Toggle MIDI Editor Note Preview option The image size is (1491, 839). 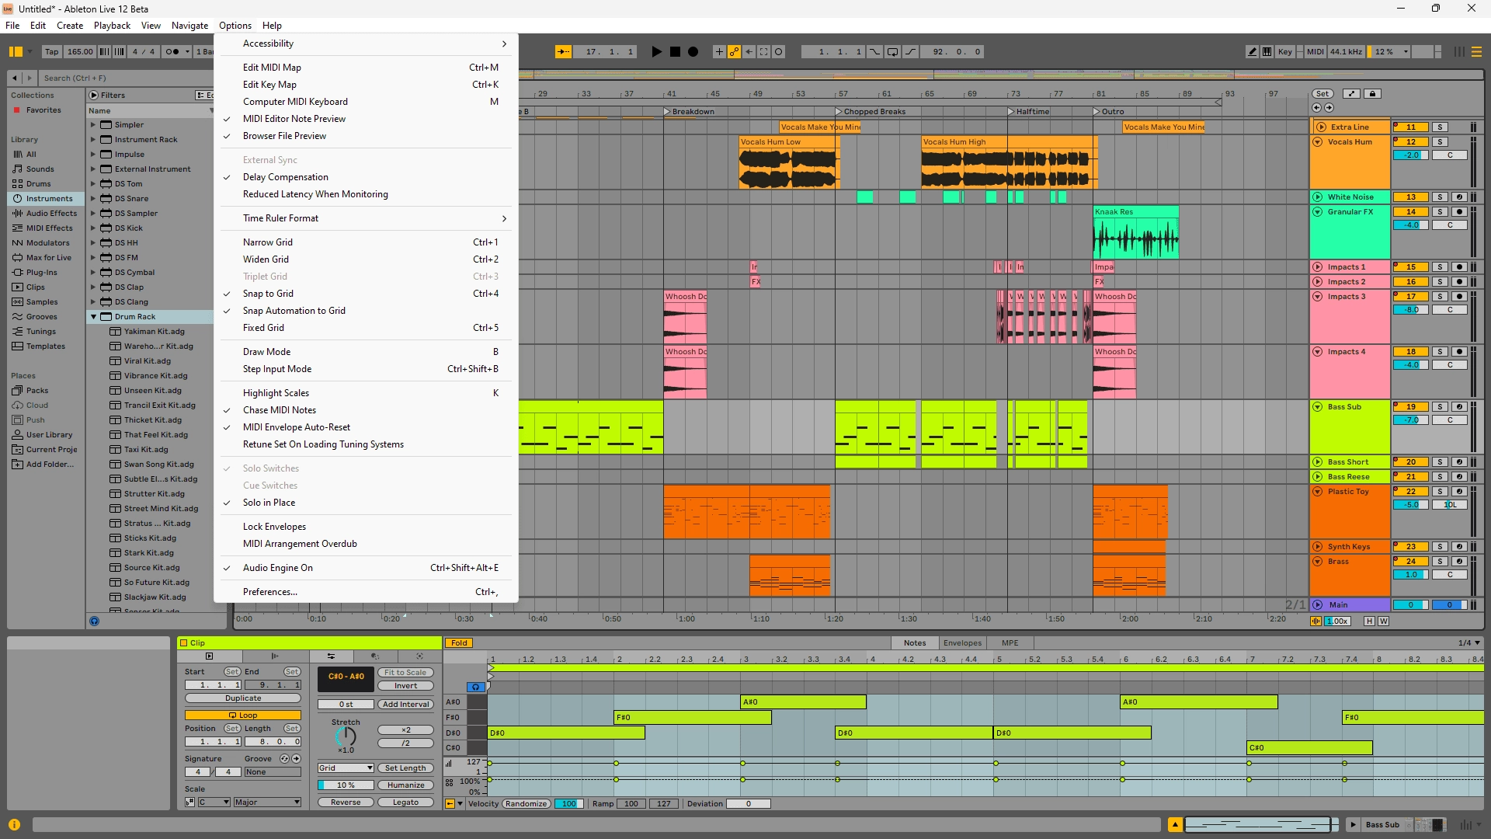tap(366, 119)
